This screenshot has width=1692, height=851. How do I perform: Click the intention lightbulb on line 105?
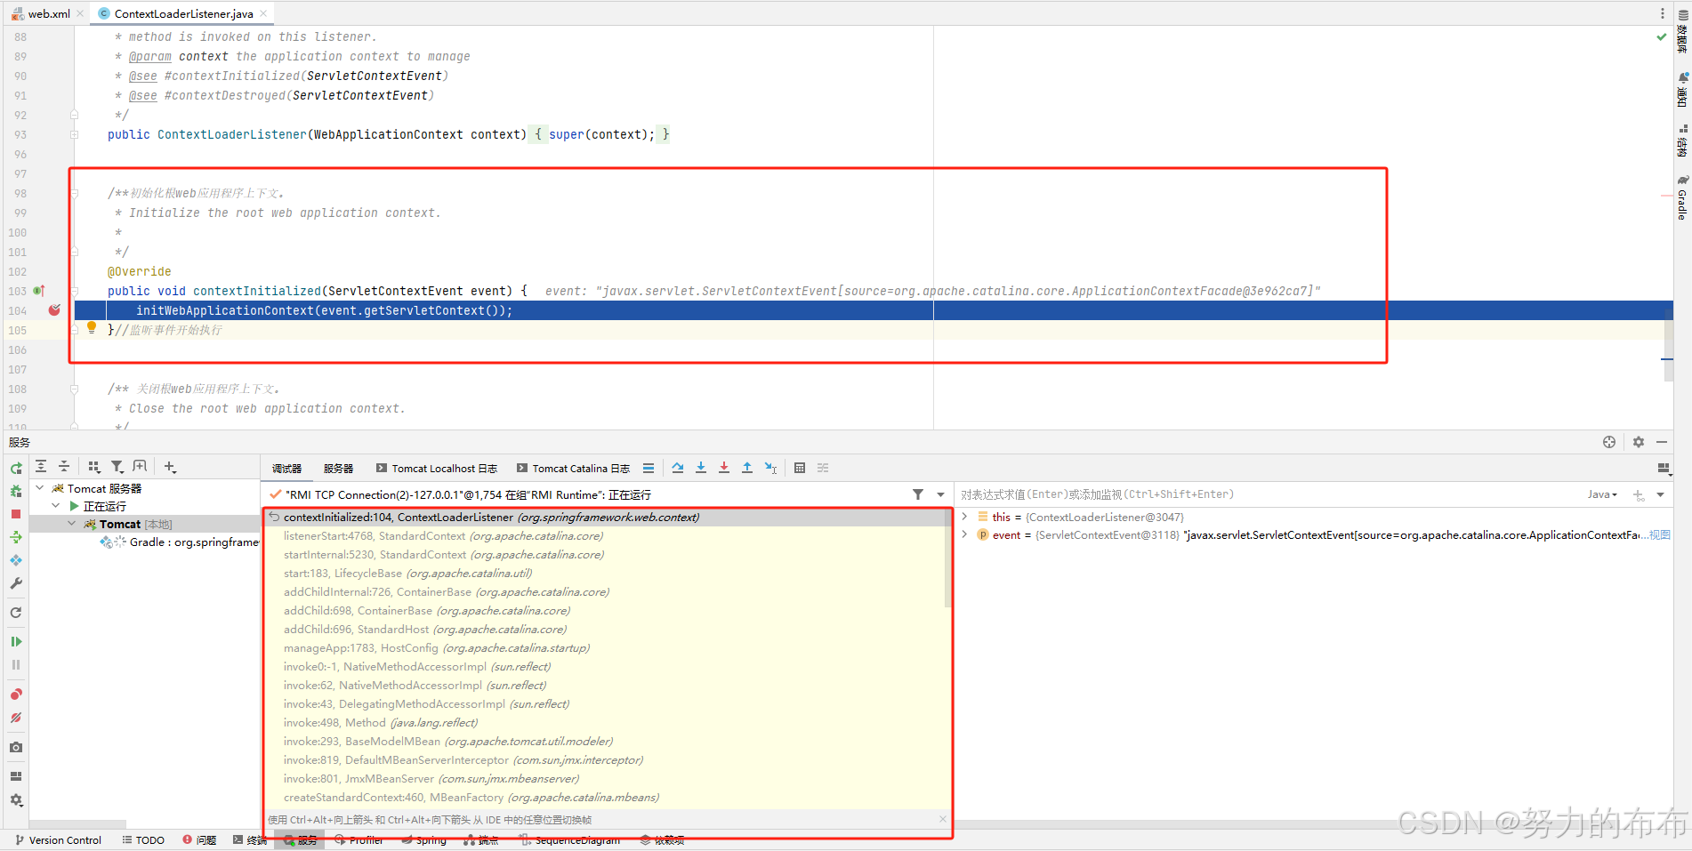(x=91, y=328)
